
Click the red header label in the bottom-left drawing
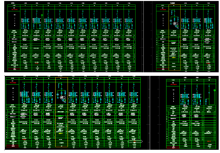(13, 83)
